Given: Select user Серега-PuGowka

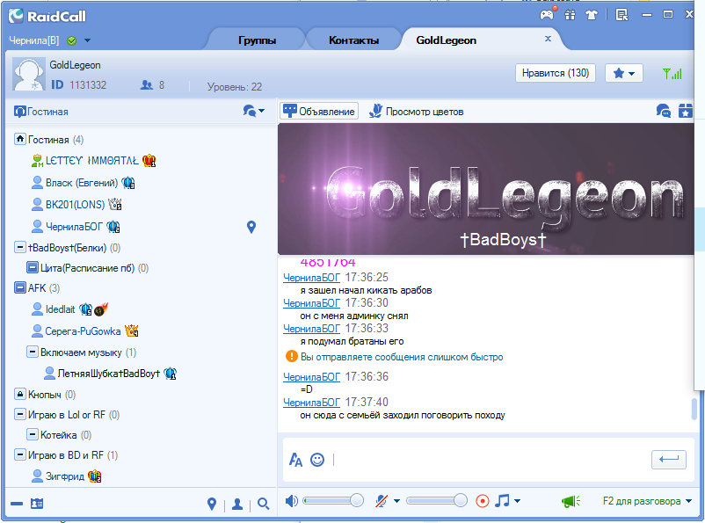Looking at the screenshot, I should (x=85, y=331).
